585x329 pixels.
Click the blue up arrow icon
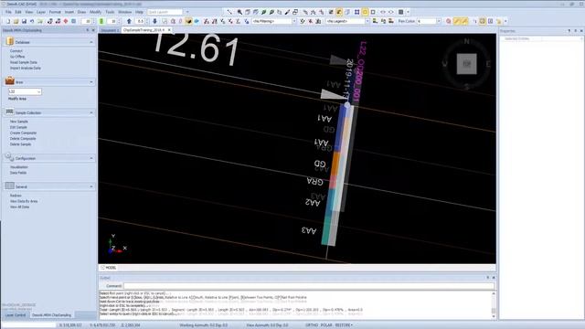[x=129, y=21]
